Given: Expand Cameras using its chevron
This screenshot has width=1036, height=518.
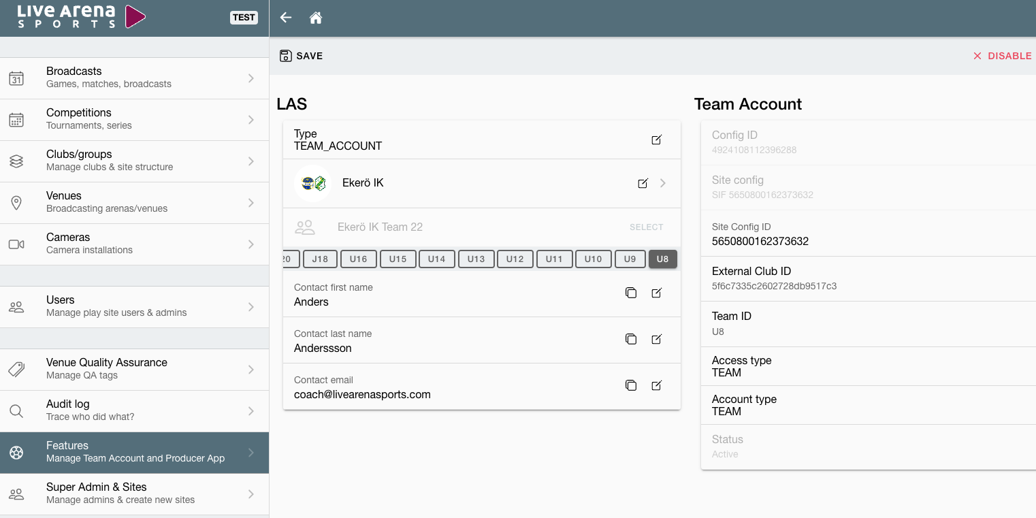Looking at the screenshot, I should (251, 244).
